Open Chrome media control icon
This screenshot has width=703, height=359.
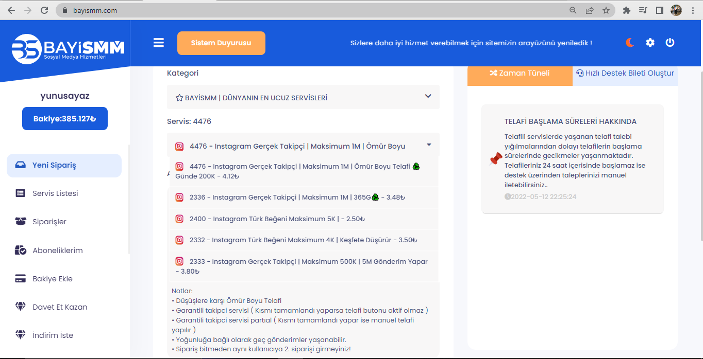tap(643, 10)
